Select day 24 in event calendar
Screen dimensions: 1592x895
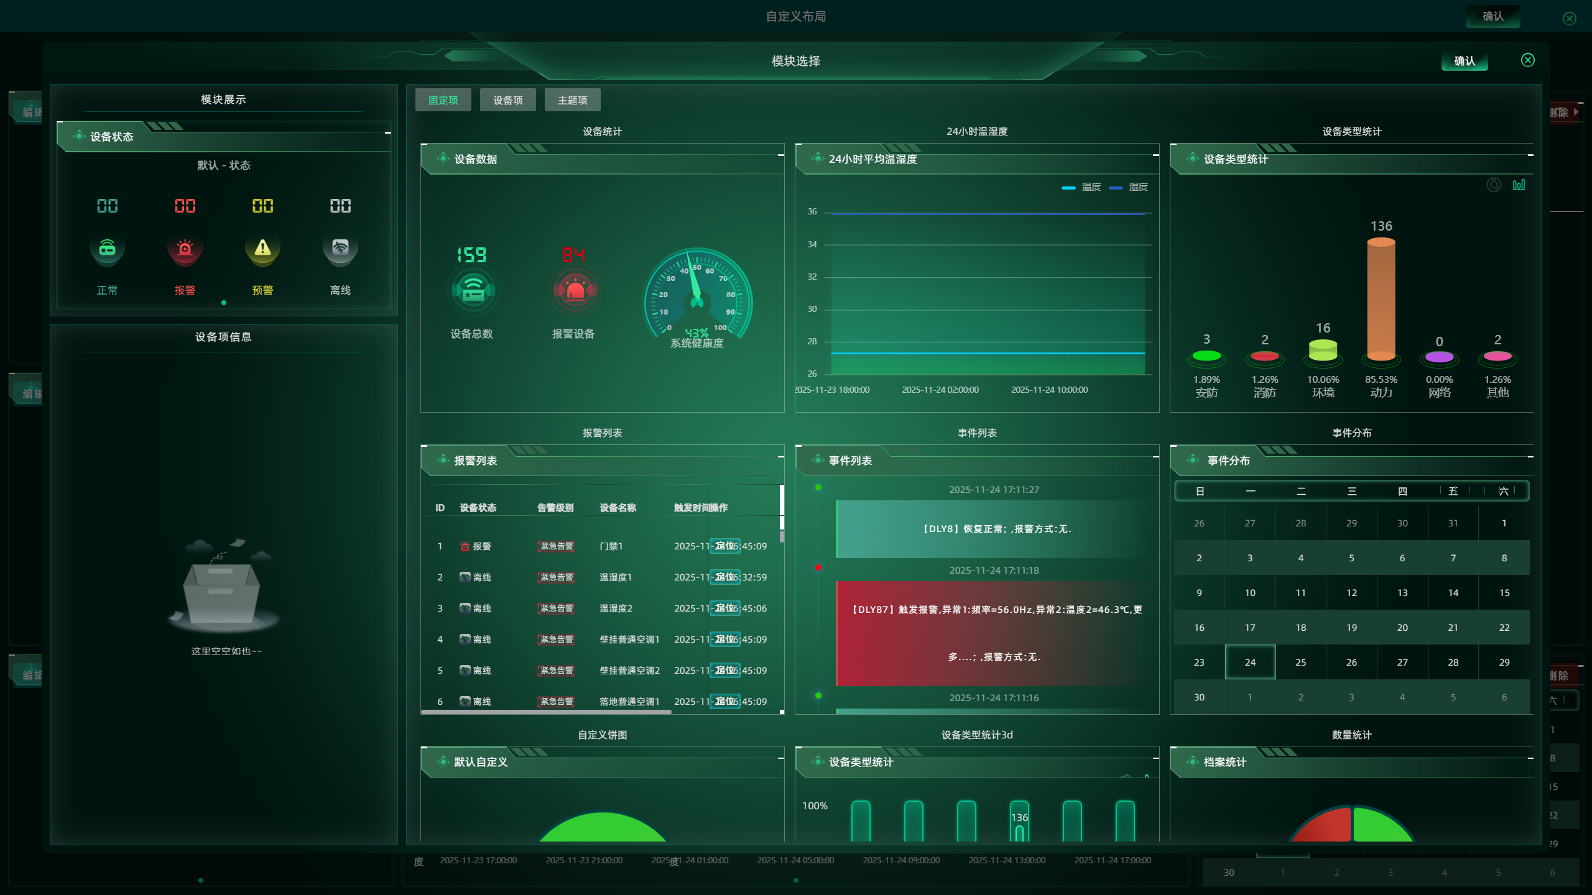pyautogui.click(x=1250, y=662)
